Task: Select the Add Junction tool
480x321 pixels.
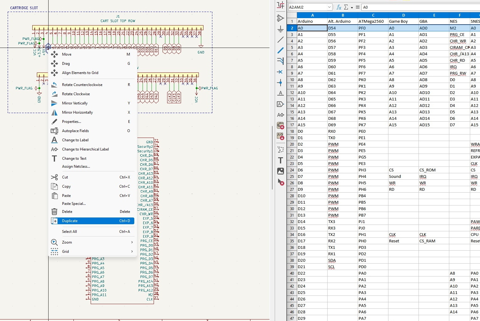Action: pos(280,82)
